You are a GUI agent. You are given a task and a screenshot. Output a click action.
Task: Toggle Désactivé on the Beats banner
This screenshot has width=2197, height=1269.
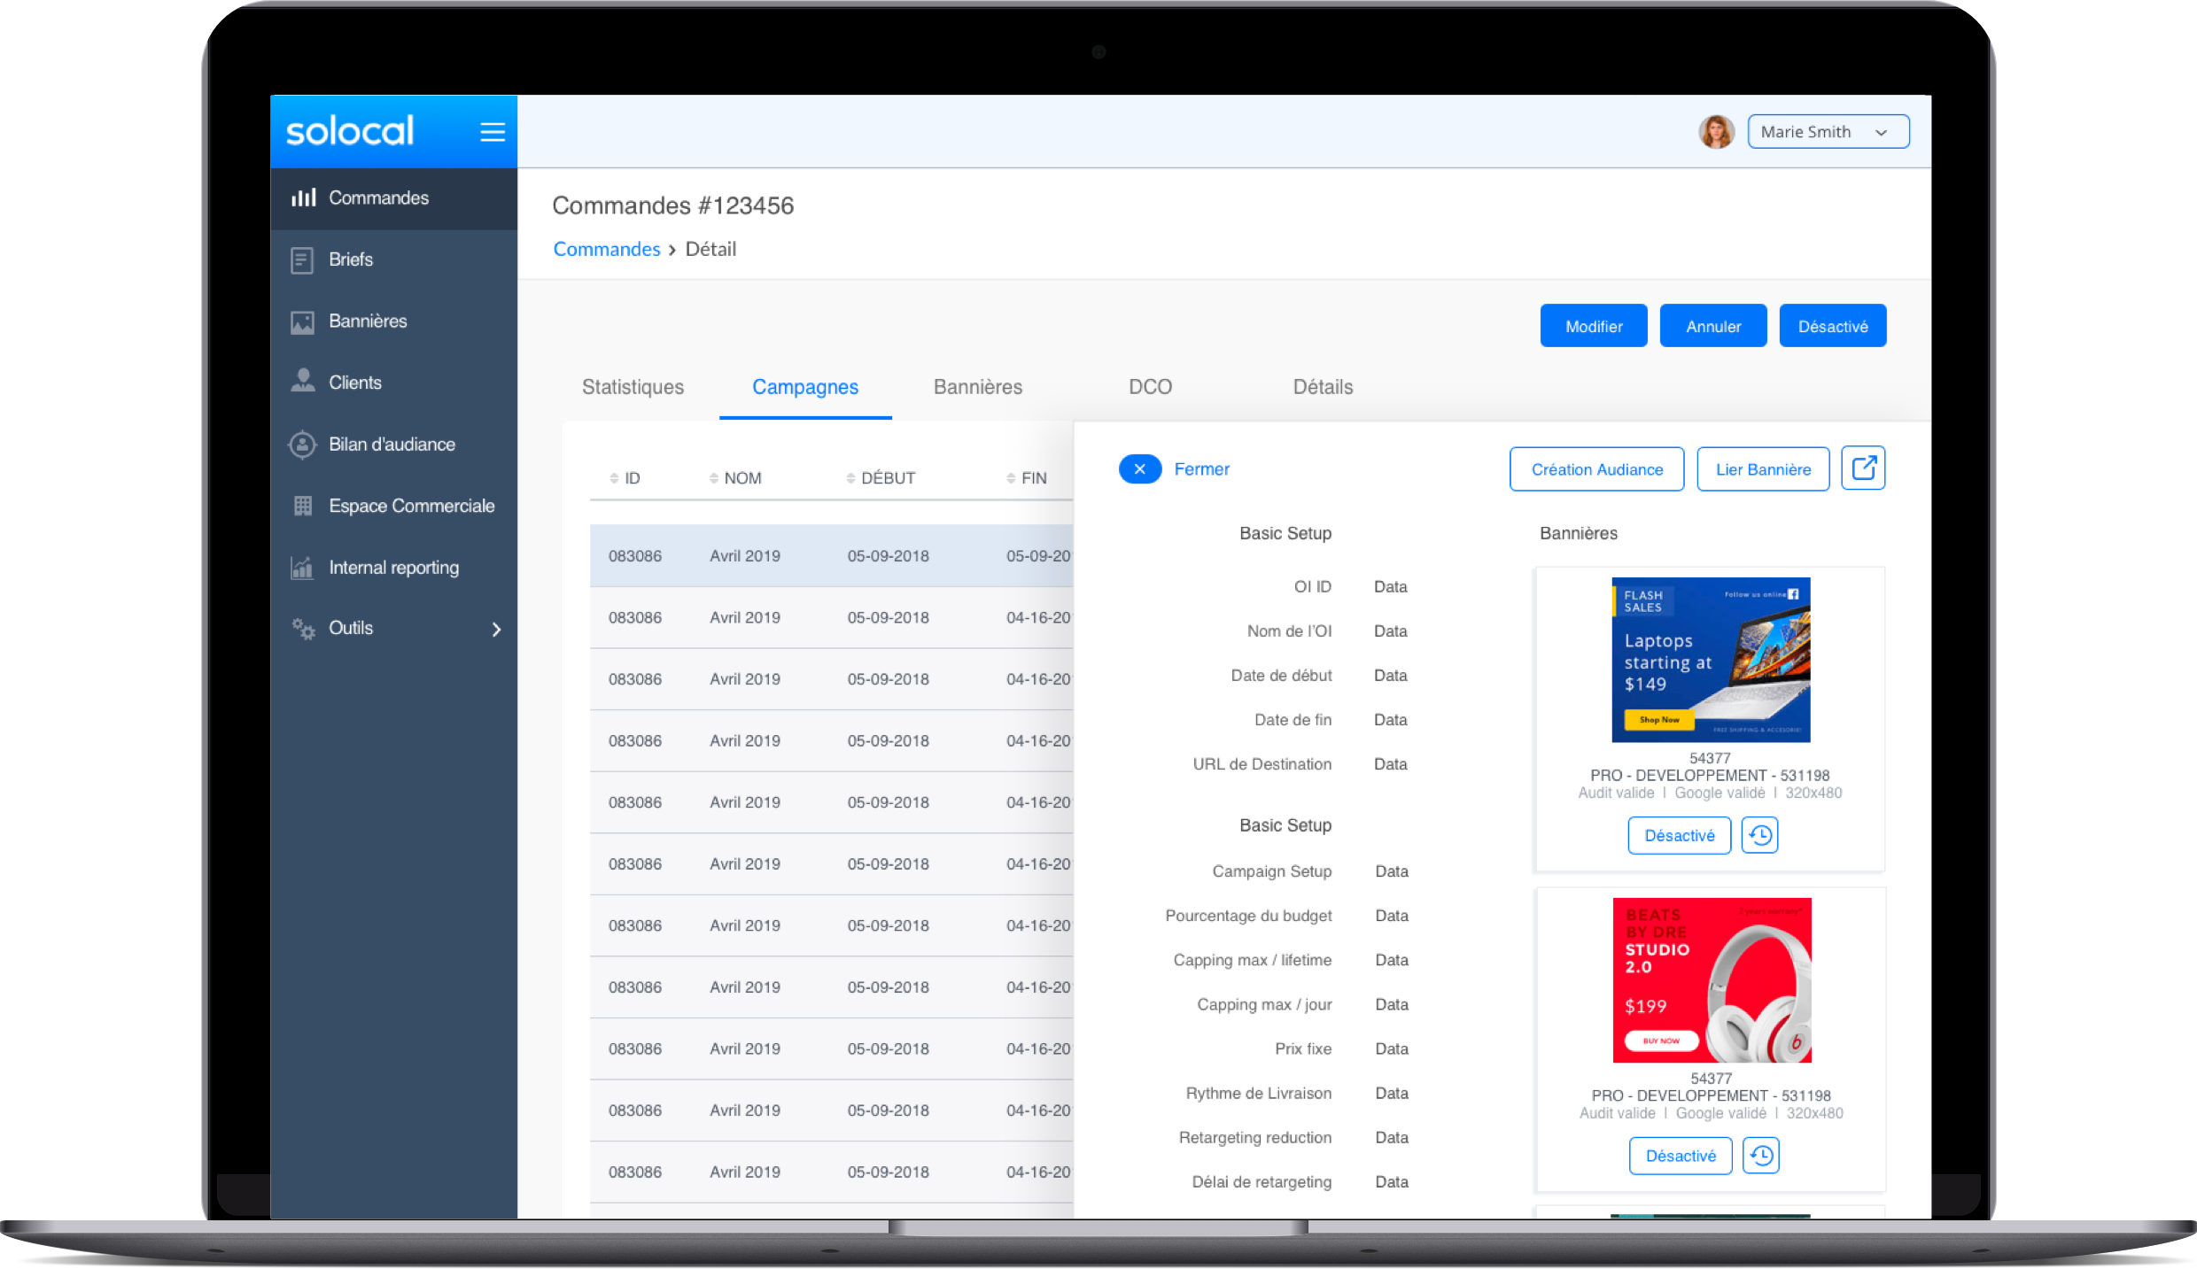1680,1155
